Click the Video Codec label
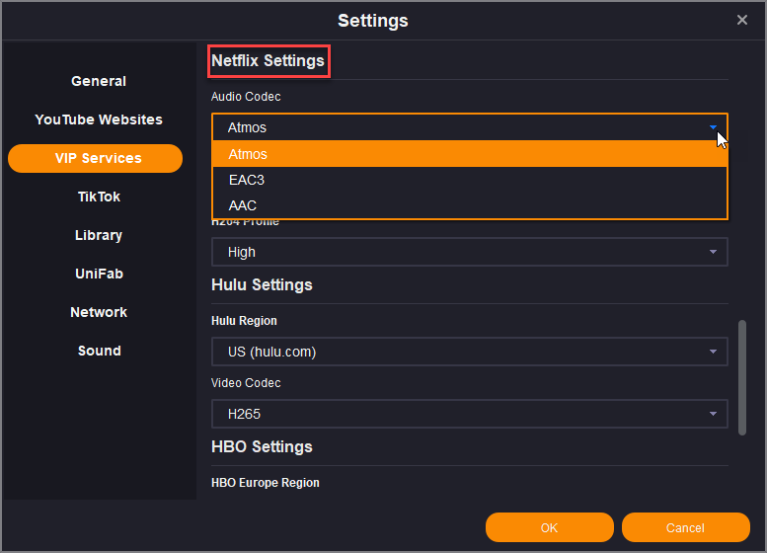Viewport: 767px width, 553px height. click(x=246, y=383)
